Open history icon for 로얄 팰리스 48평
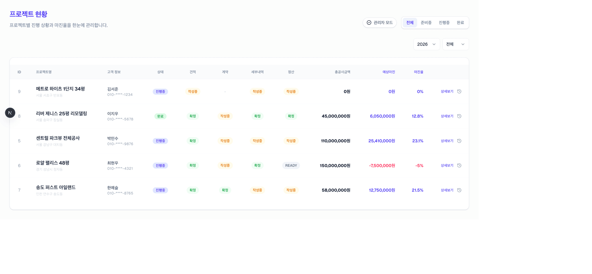The width and height of the screenshot is (592, 274). coord(459,165)
